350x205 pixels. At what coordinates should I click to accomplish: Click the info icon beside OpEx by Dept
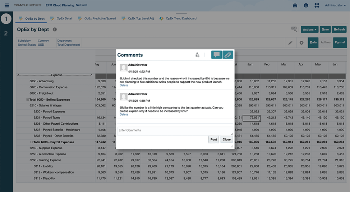tap(55, 30)
